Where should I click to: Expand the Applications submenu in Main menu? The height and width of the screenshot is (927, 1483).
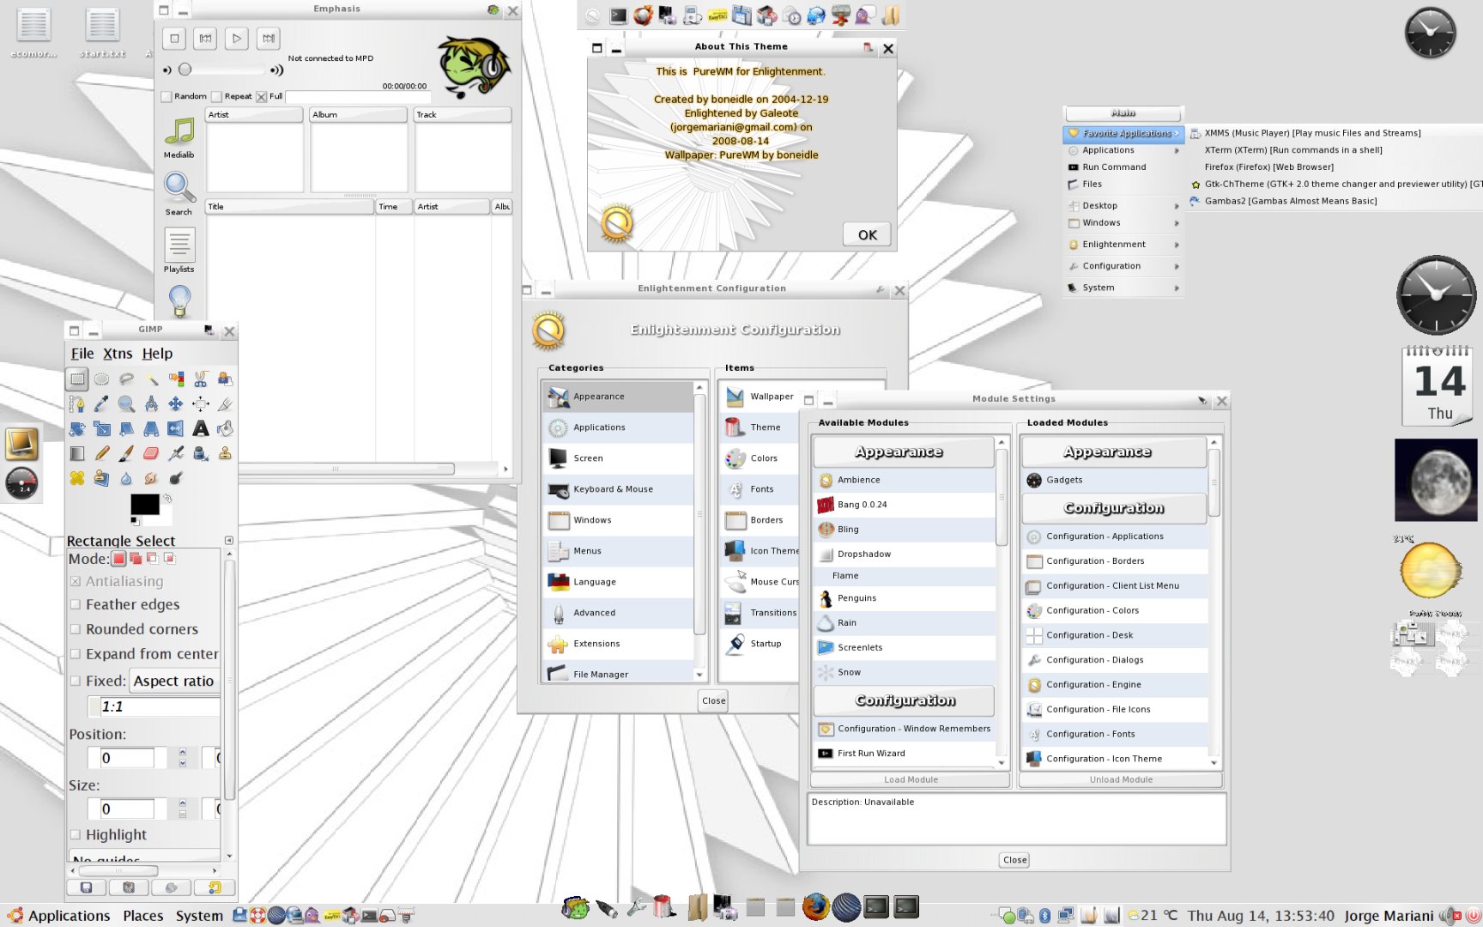click(1124, 150)
